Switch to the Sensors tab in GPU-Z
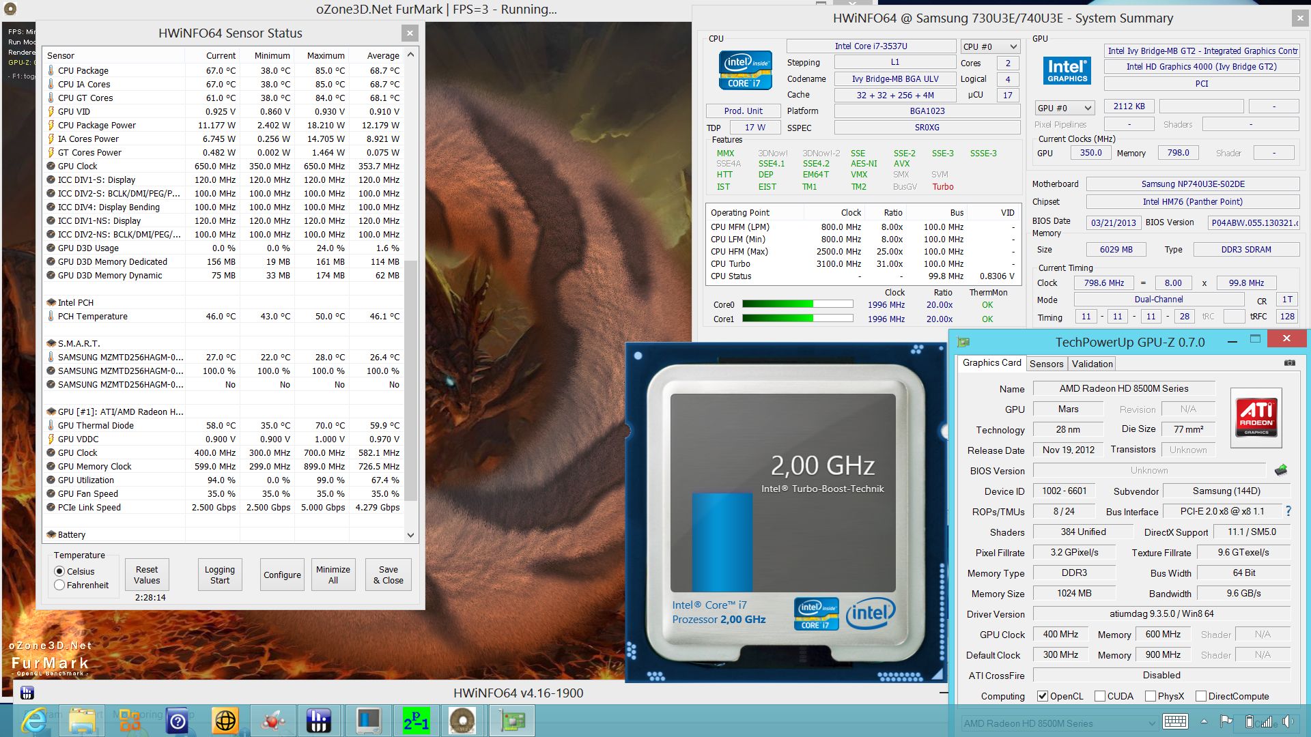1311x737 pixels. [1046, 364]
